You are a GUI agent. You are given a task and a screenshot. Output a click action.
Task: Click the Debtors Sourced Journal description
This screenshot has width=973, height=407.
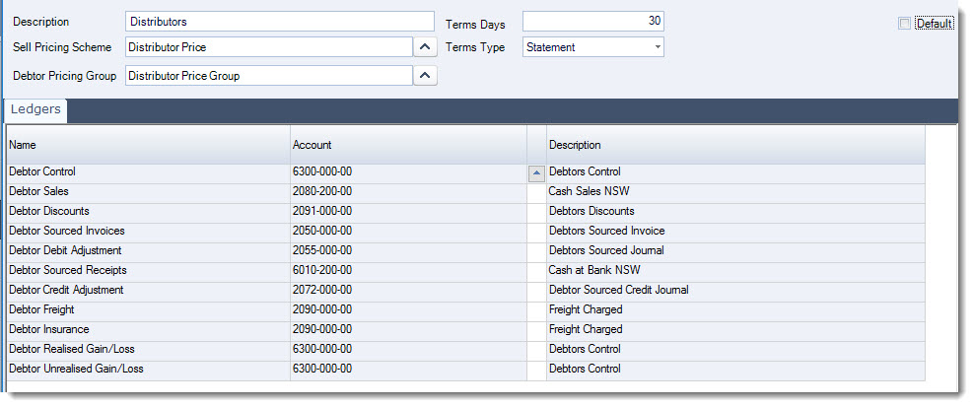tap(606, 250)
